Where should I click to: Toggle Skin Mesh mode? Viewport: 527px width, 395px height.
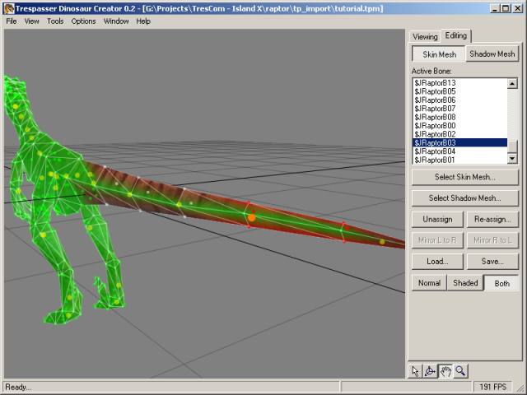[x=438, y=54]
